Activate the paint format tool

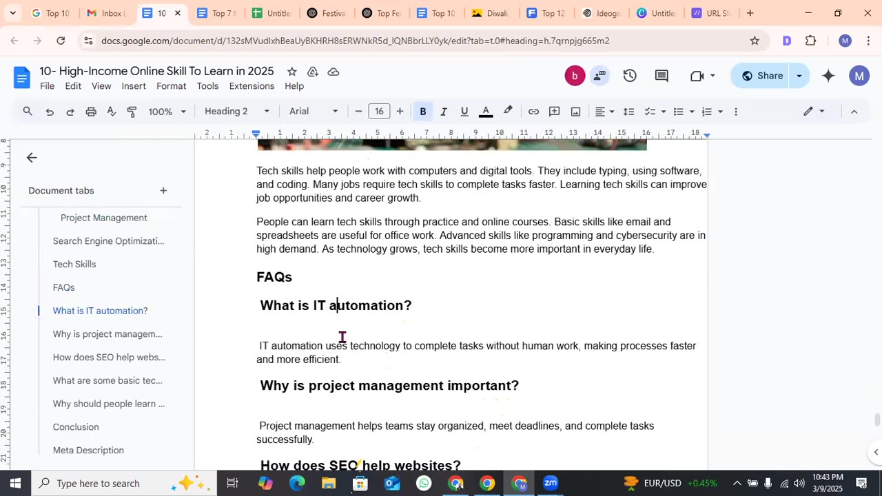pos(132,112)
